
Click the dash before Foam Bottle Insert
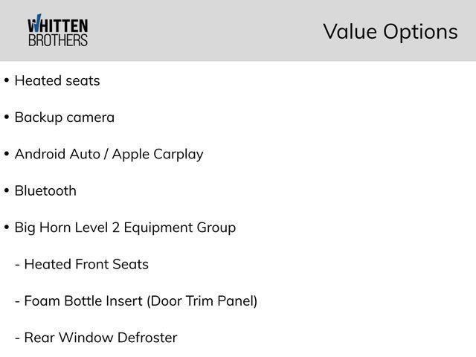coord(17,301)
